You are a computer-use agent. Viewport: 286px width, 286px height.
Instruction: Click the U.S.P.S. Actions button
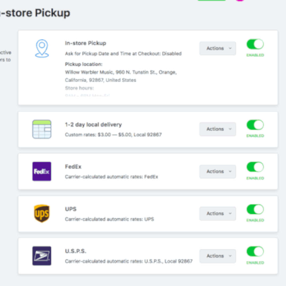click(217, 256)
